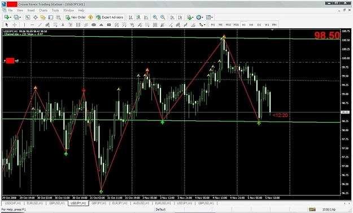Image resolution: width=353 pixels, height=213 pixels.
Task: Toggle chart Auto Scroll
Action: coord(172,18)
